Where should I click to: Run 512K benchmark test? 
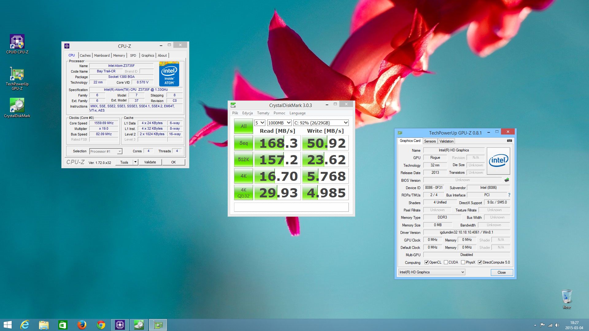pyautogui.click(x=244, y=159)
